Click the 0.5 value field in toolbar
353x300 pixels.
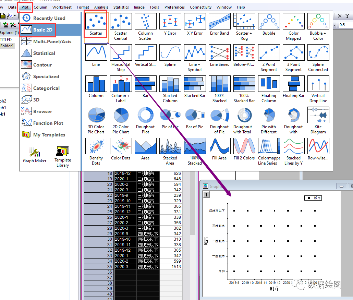(x=345, y=25)
